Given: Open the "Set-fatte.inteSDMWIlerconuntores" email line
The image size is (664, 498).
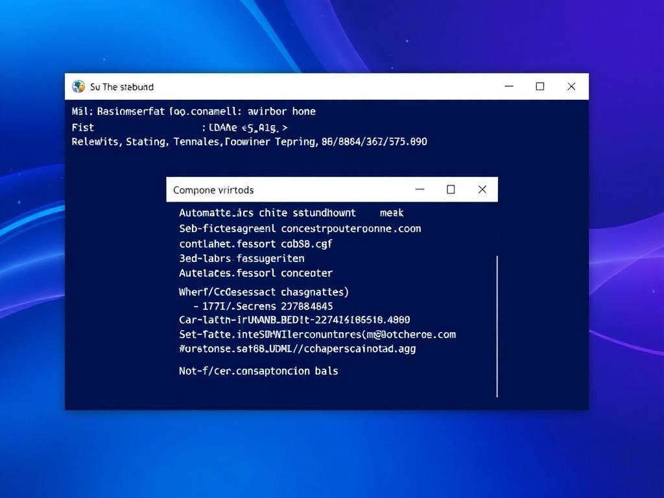Looking at the screenshot, I should [x=317, y=335].
